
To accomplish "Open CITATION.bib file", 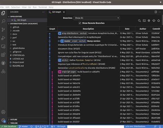I will pos(27,55).
